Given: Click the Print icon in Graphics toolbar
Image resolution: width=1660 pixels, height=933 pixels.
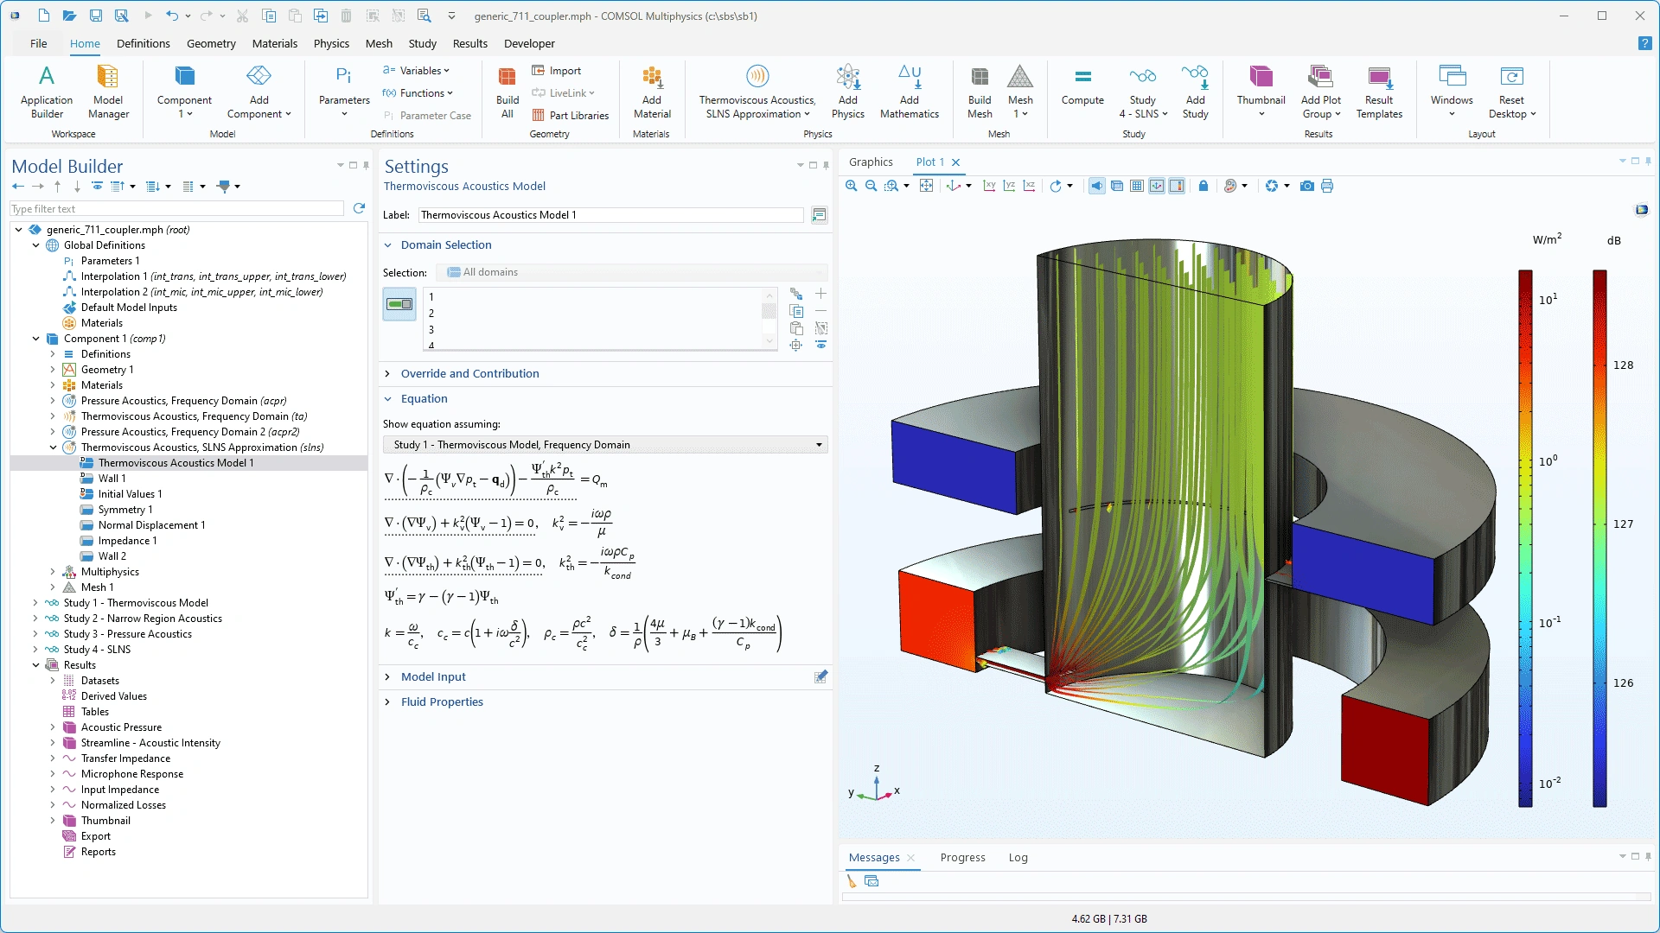Looking at the screenshot, I should pyautogui.click(x=1327, y=186).
